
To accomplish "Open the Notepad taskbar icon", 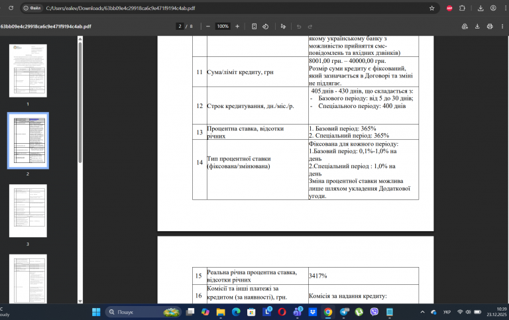I will (390, 312).
